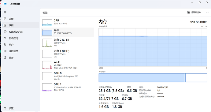Click the 32.0 GB DDR5 label
Viewport: 211px width, 112px height.
click(198, 22)
